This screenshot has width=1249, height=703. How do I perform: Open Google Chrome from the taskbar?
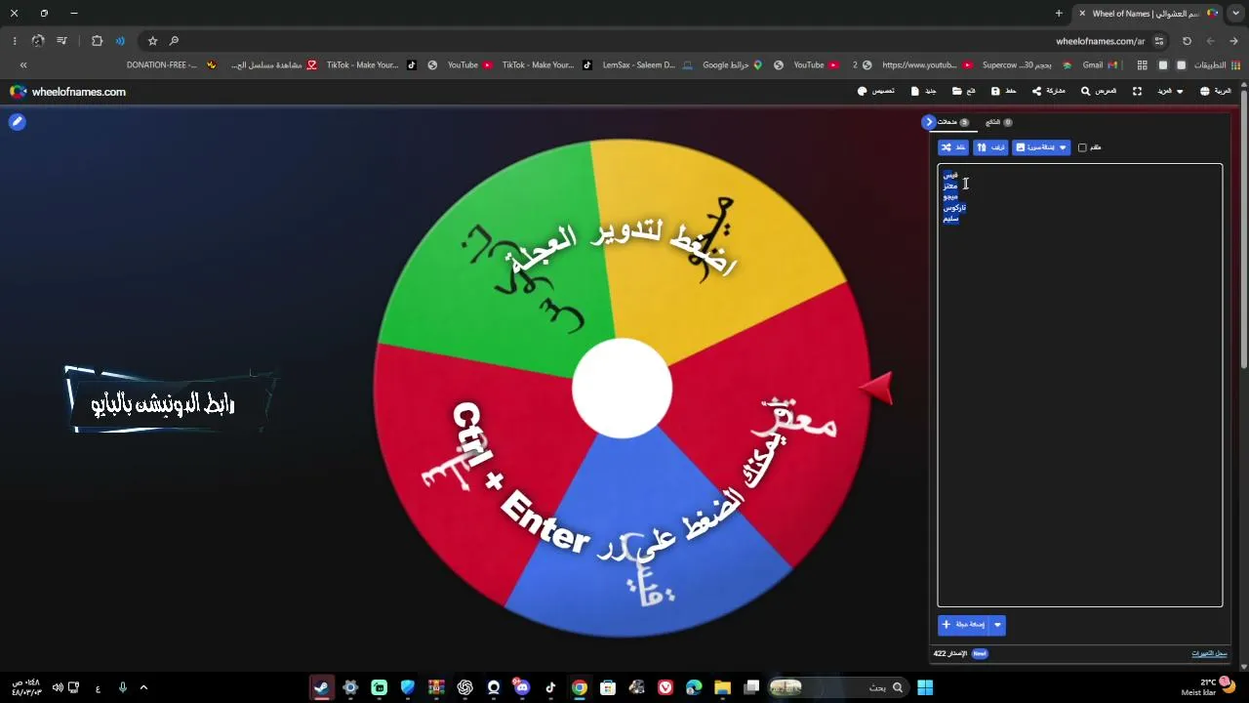point(580,687)
